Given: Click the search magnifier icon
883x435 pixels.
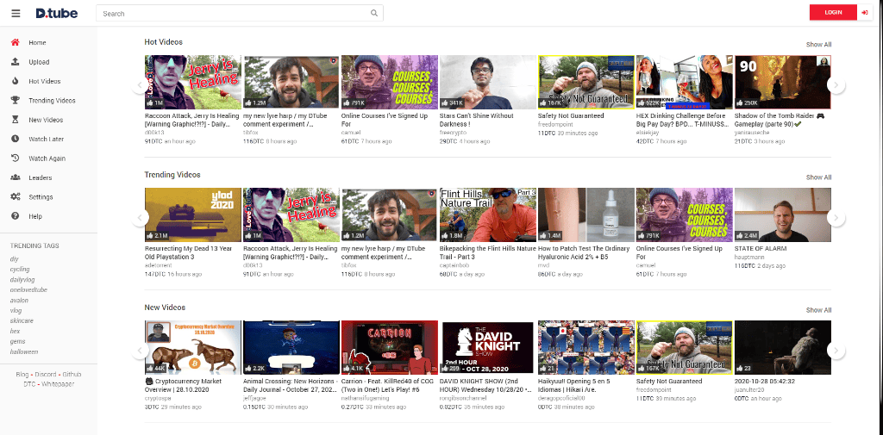Looking at the screenshot, I should pos(374,13).
